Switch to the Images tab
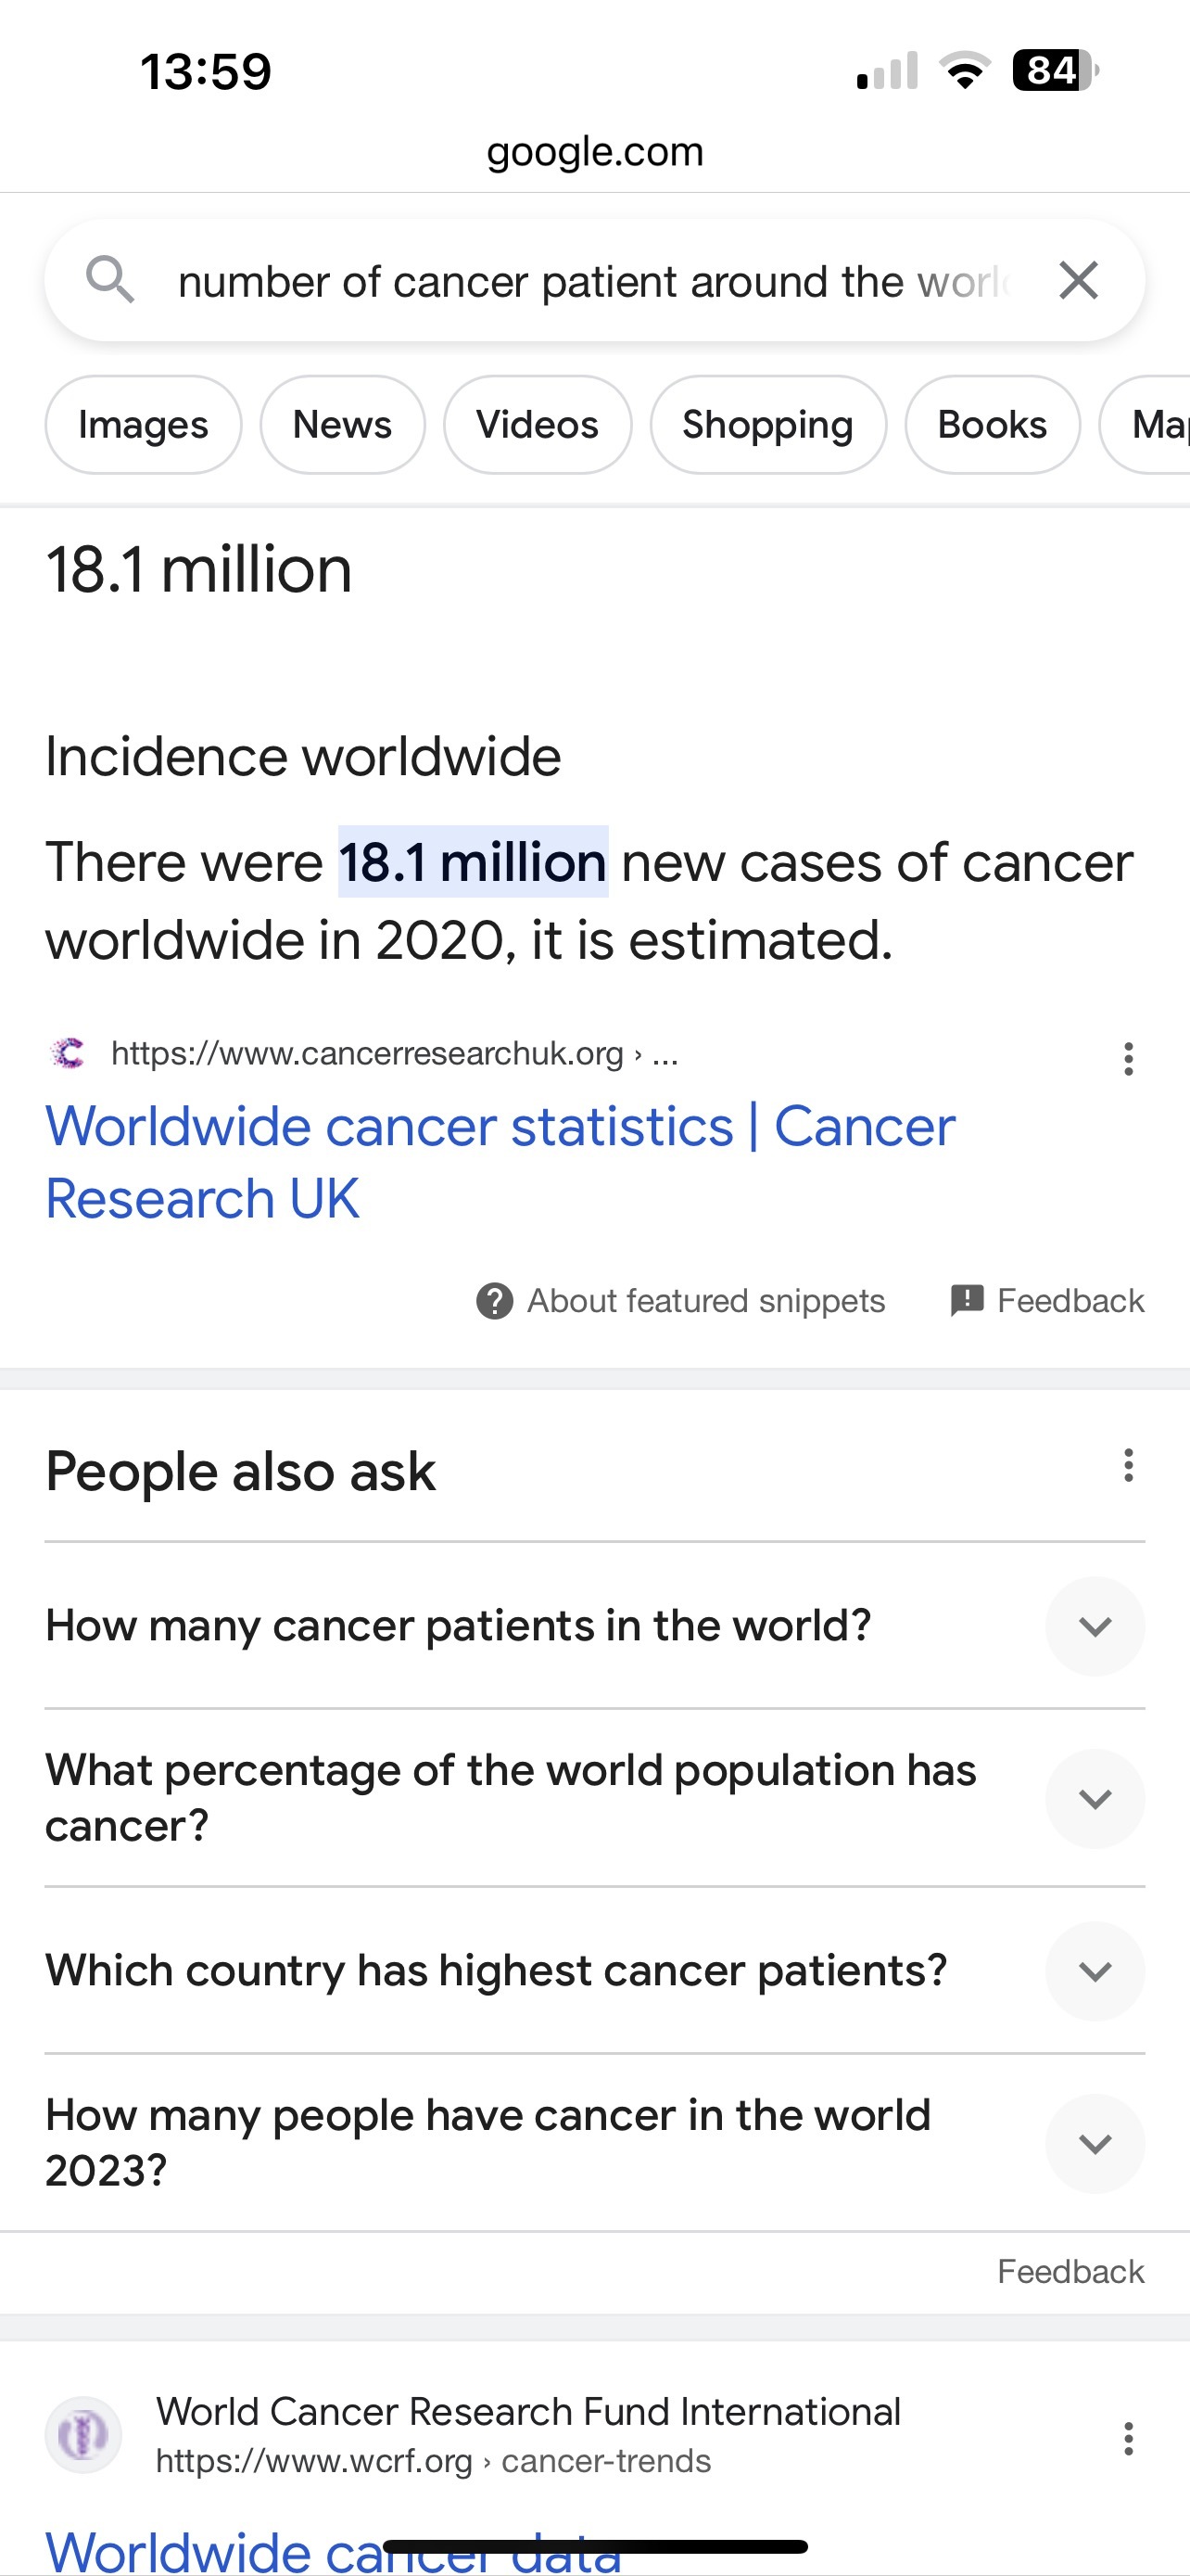This screenshot has width=1190, height=2576. (143, 425)
